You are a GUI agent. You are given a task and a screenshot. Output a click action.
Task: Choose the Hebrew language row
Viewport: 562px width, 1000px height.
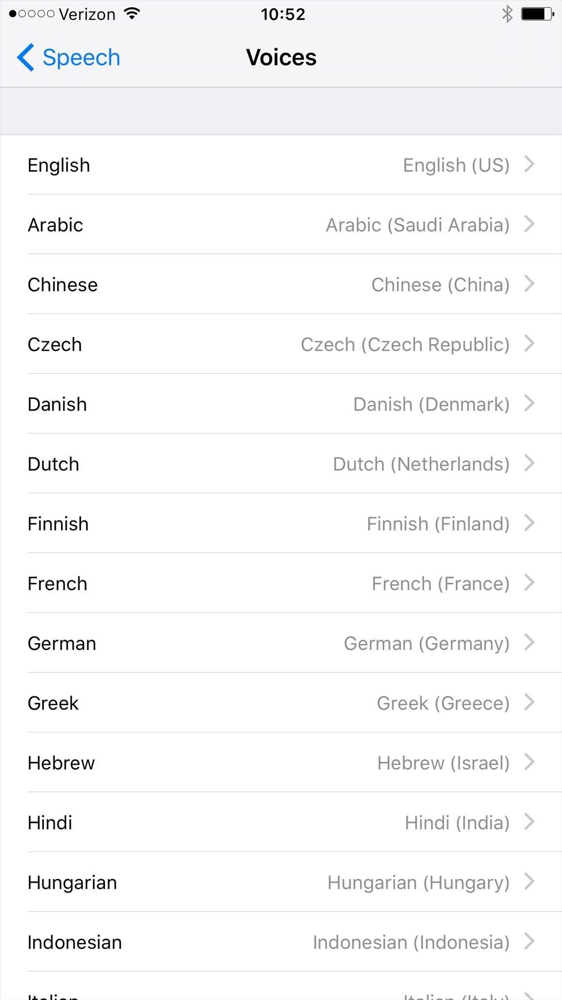pyautogui.click(x=281, y=763)
